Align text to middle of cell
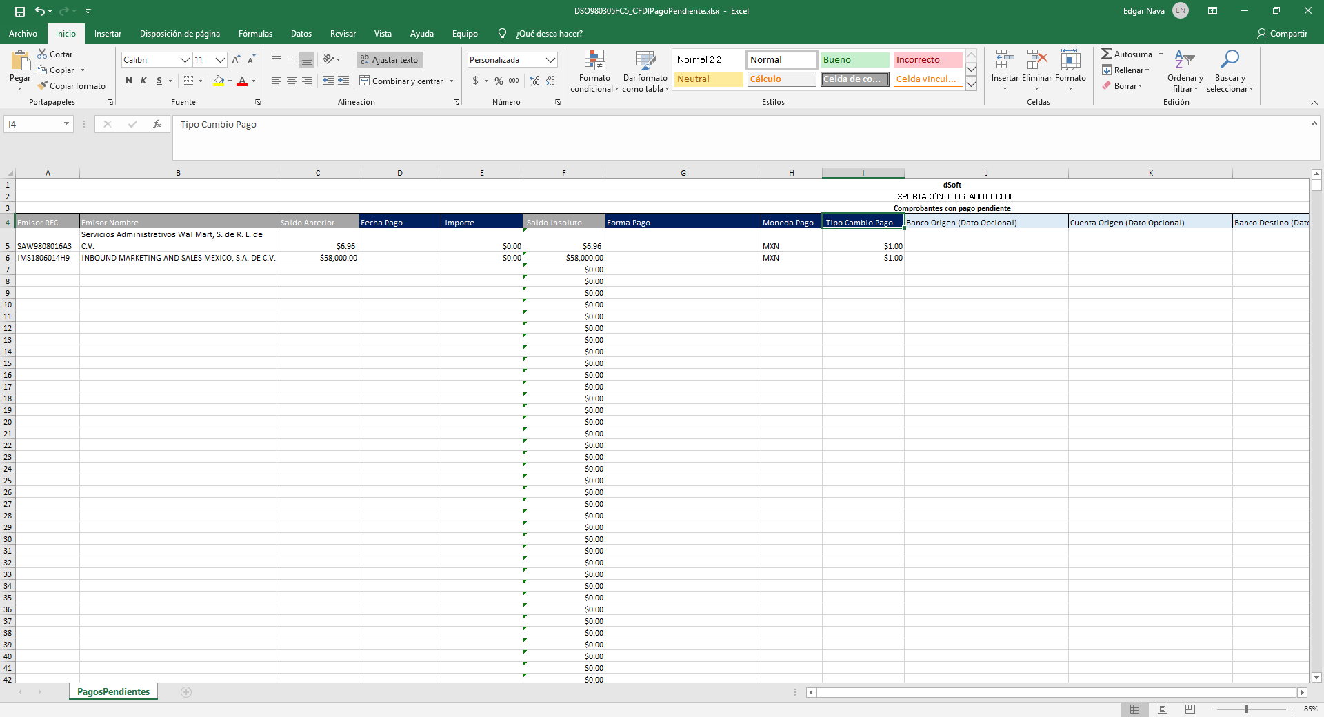1324x717 pixels. pyautogui.click(x=292, y=59)
